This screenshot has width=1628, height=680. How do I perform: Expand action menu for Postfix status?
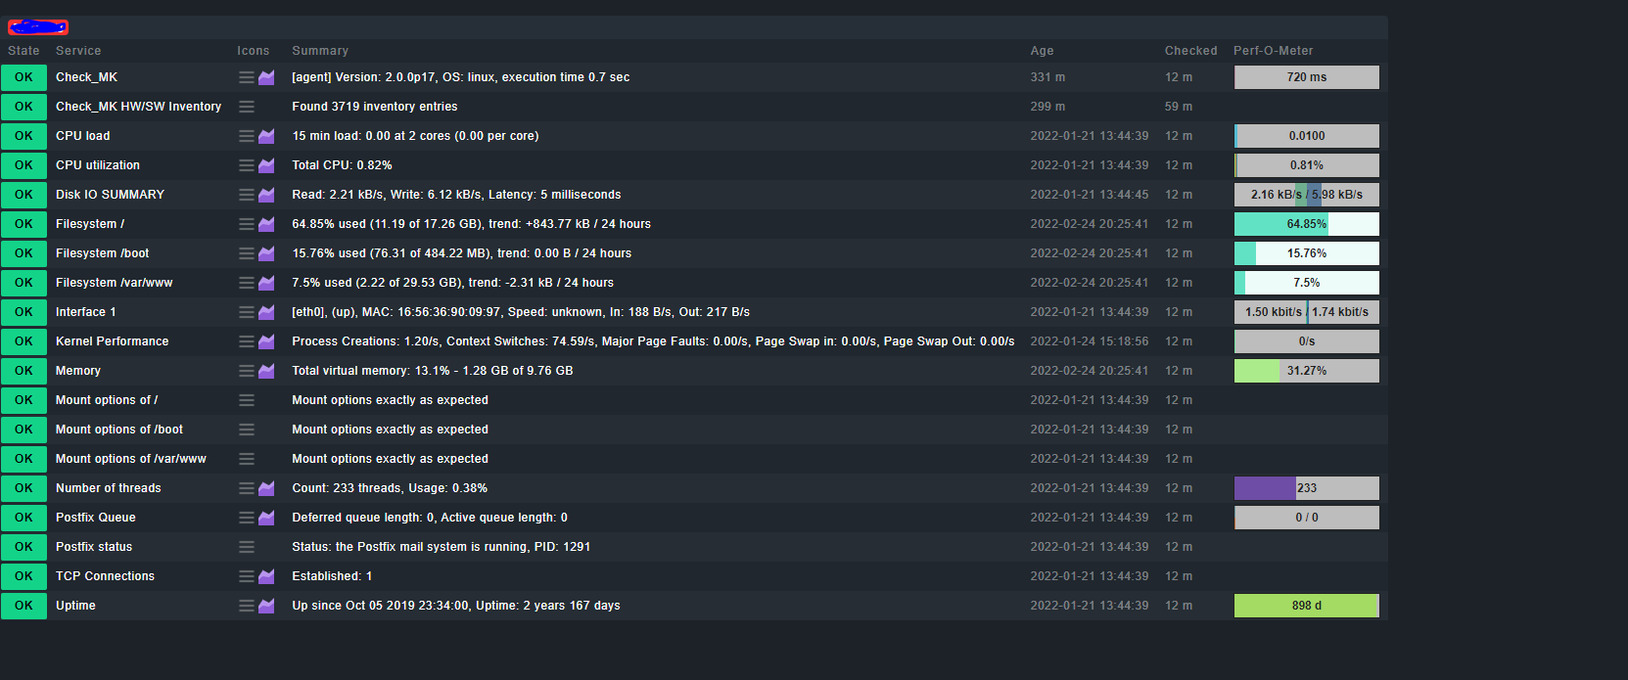[x=247, y=547]
